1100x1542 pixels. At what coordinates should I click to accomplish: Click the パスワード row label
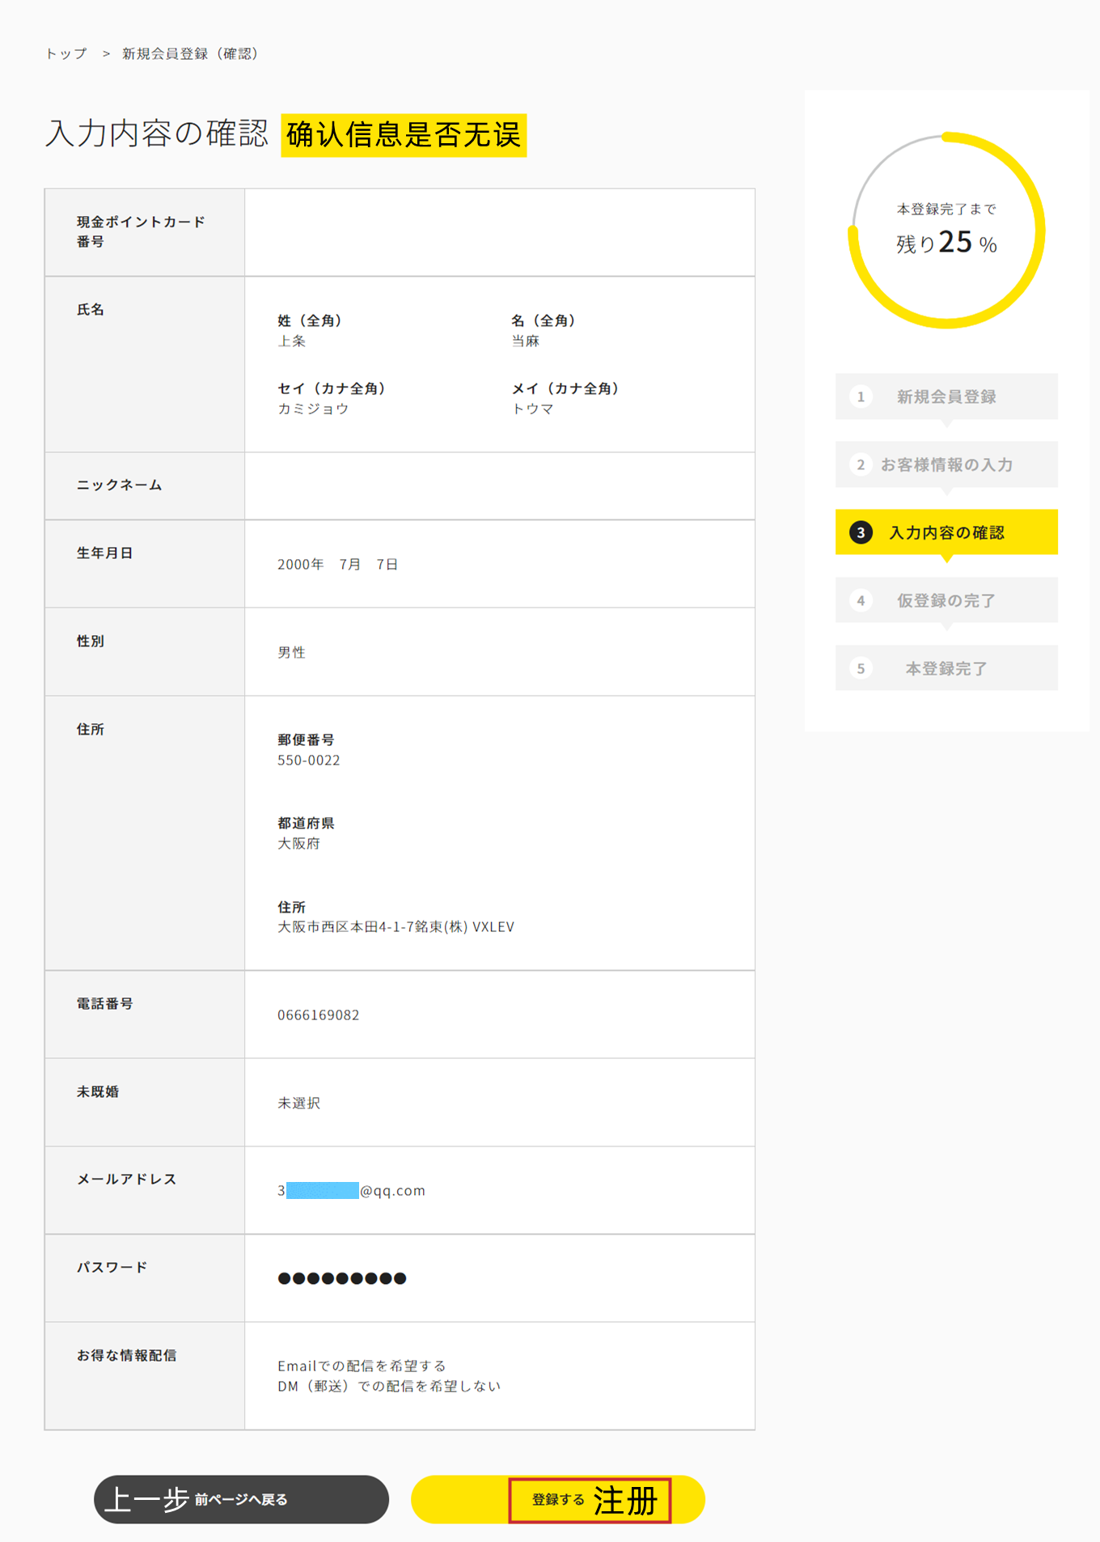112,1268
